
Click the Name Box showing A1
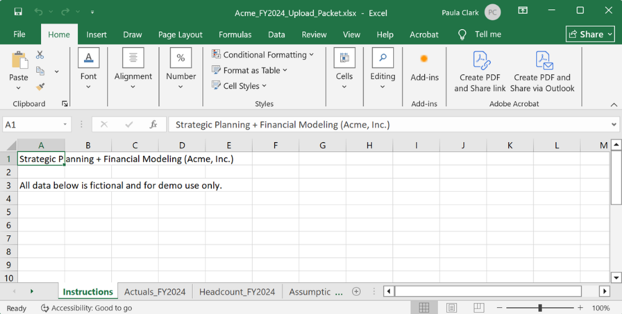tap(32, 125)
